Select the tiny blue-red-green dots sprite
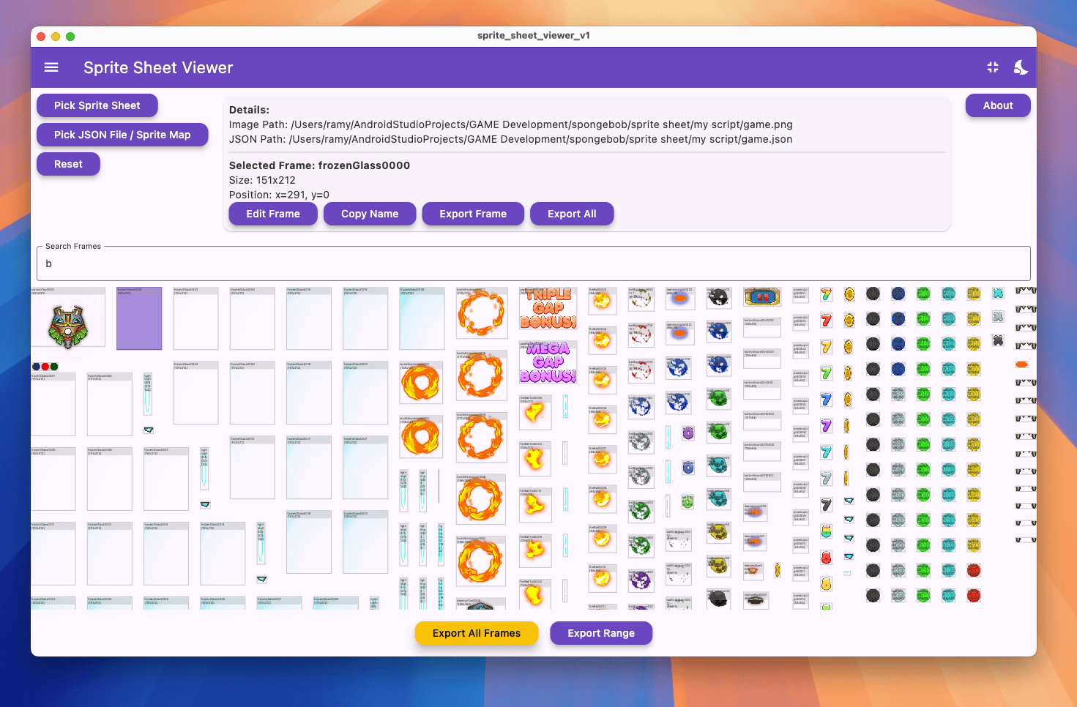1077x707 pixels. coord(45,367)
